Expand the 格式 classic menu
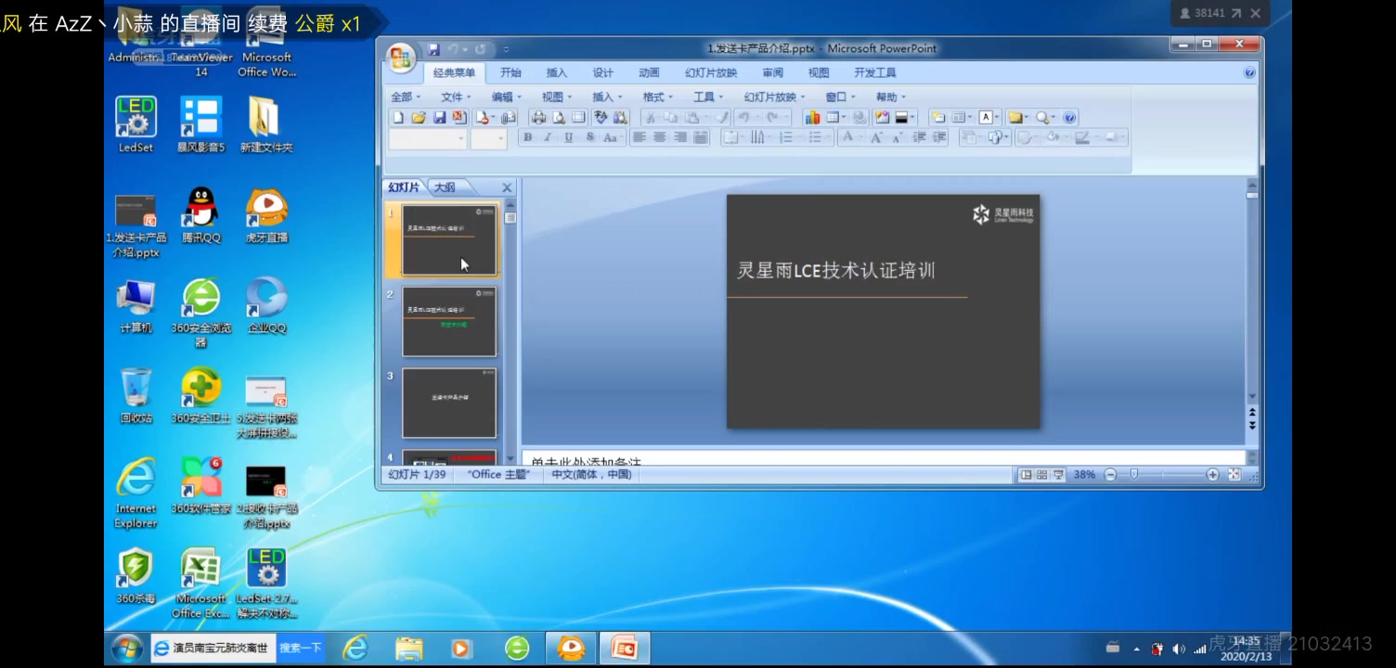This screenshot has width=1396, height=668. point(658,96)
